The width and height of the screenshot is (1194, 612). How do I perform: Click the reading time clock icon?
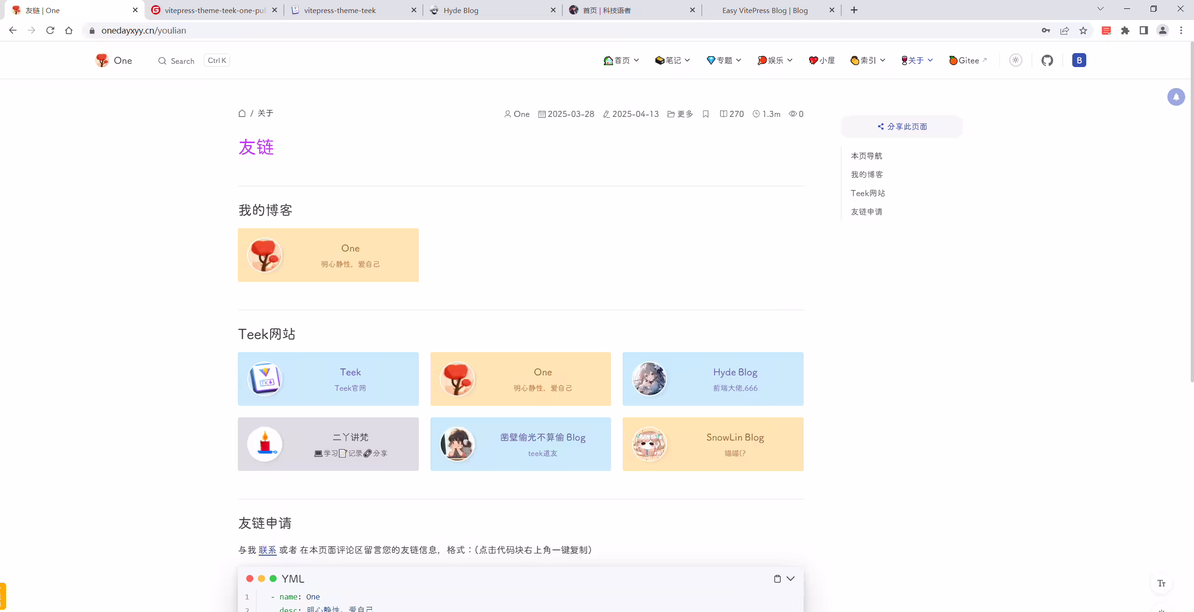pyautogui.click(x=757, y=114)
